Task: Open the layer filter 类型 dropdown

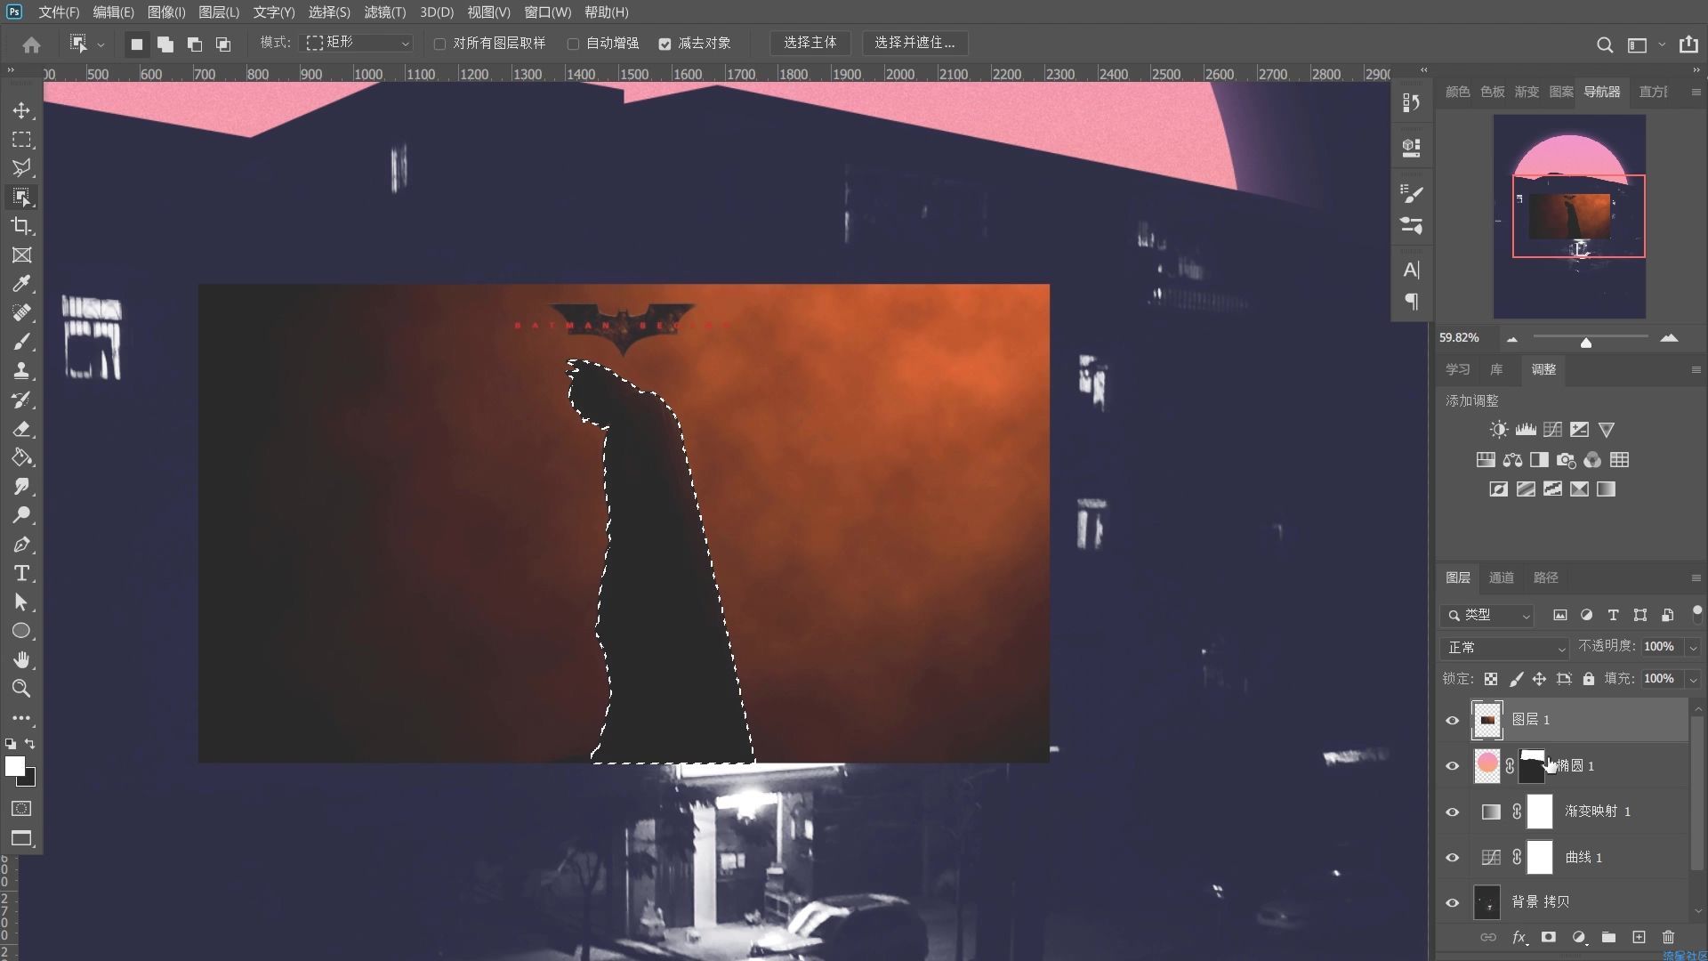Action: (x=1487, y=615)
